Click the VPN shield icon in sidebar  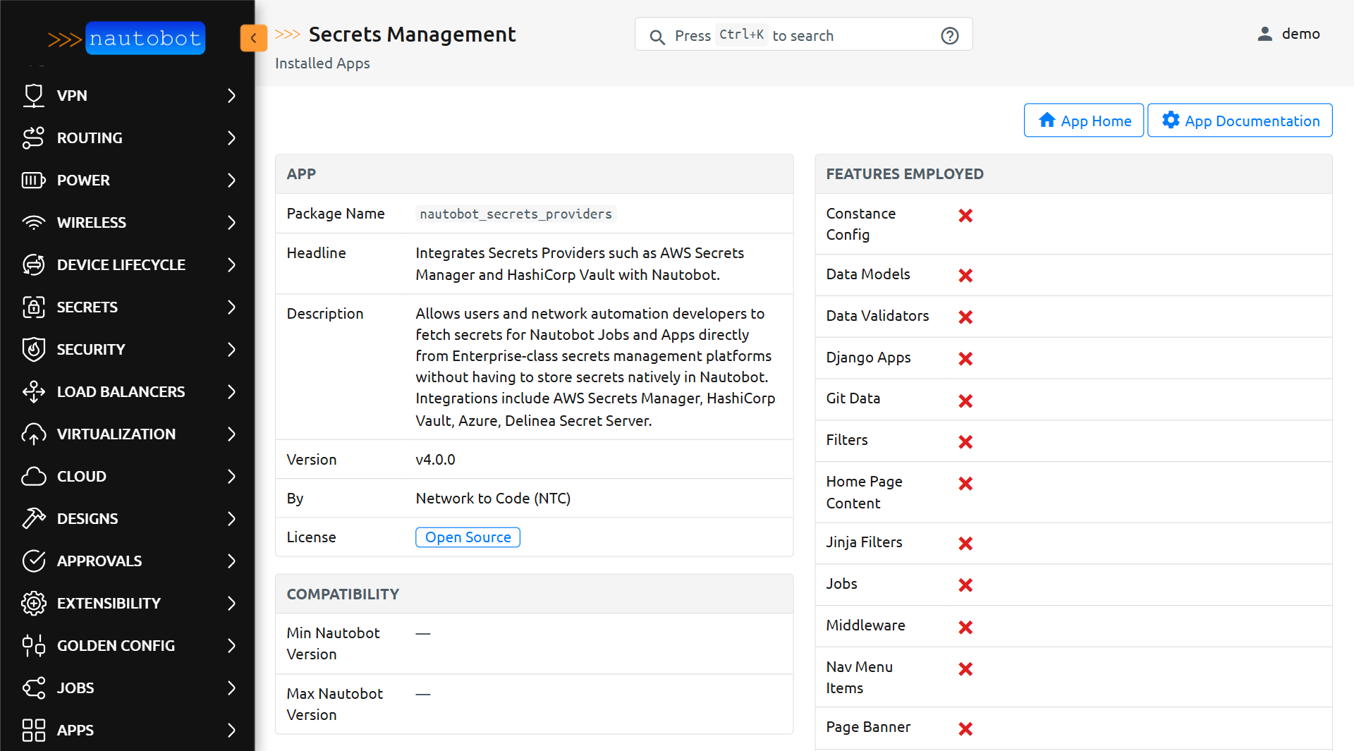(x=33, y=95)
